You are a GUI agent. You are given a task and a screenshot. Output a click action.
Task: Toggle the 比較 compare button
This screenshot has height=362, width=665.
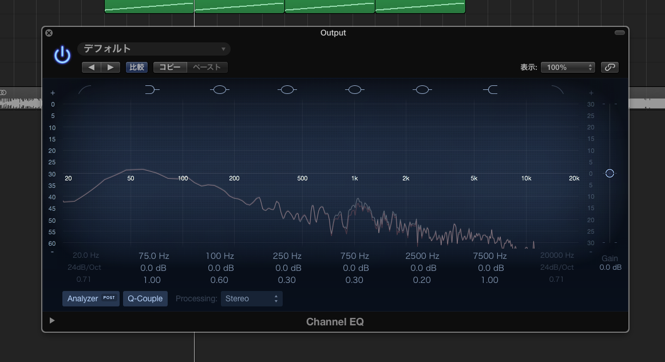click(137, 67)
